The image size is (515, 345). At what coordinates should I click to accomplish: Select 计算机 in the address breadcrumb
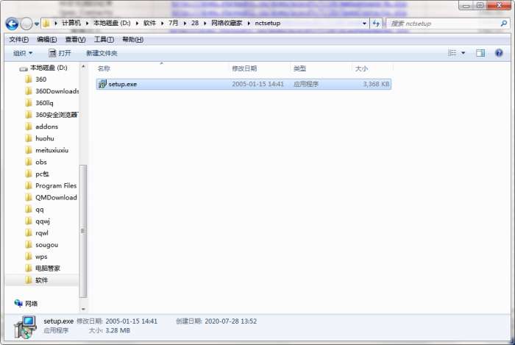tap(71, 23)
